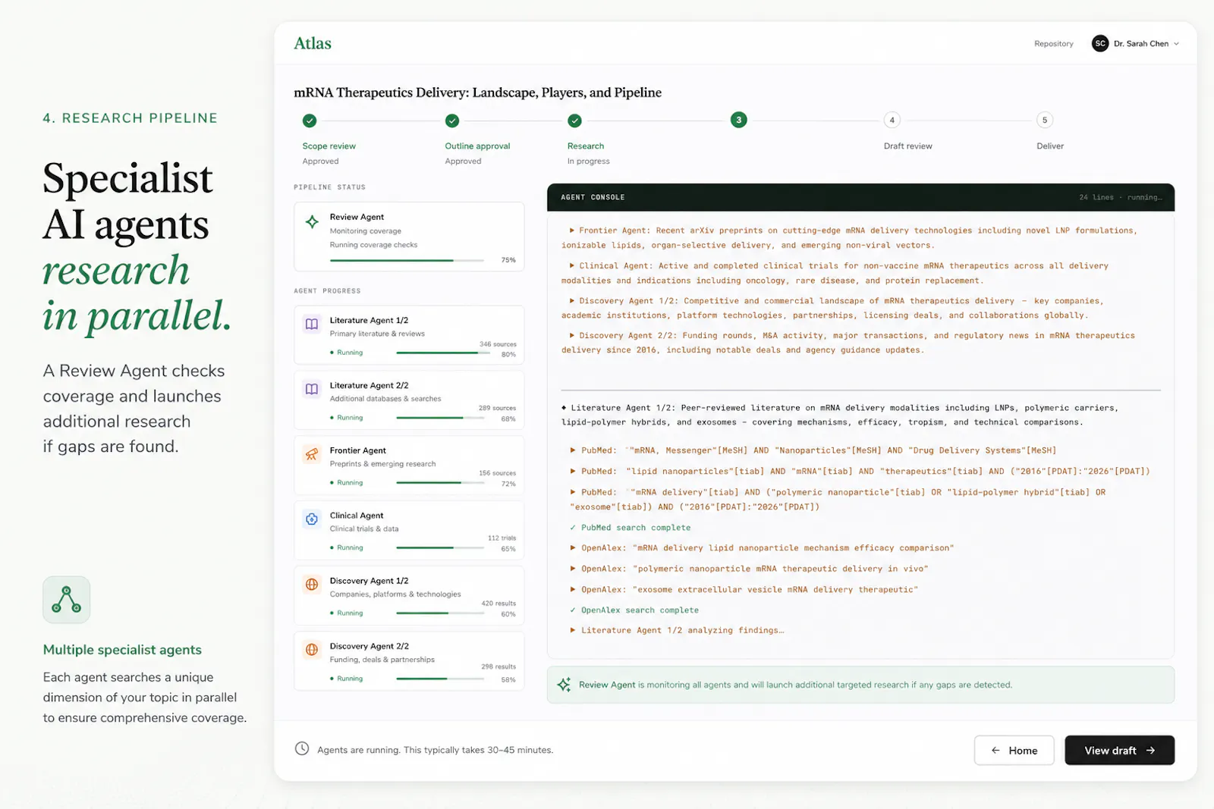
Task: Click the Literature Agent 1/2 book icon
Action: pyautogui.click(x=312, y=324)
